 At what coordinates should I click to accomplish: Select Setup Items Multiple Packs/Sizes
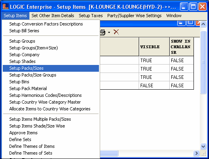(51, 119)
